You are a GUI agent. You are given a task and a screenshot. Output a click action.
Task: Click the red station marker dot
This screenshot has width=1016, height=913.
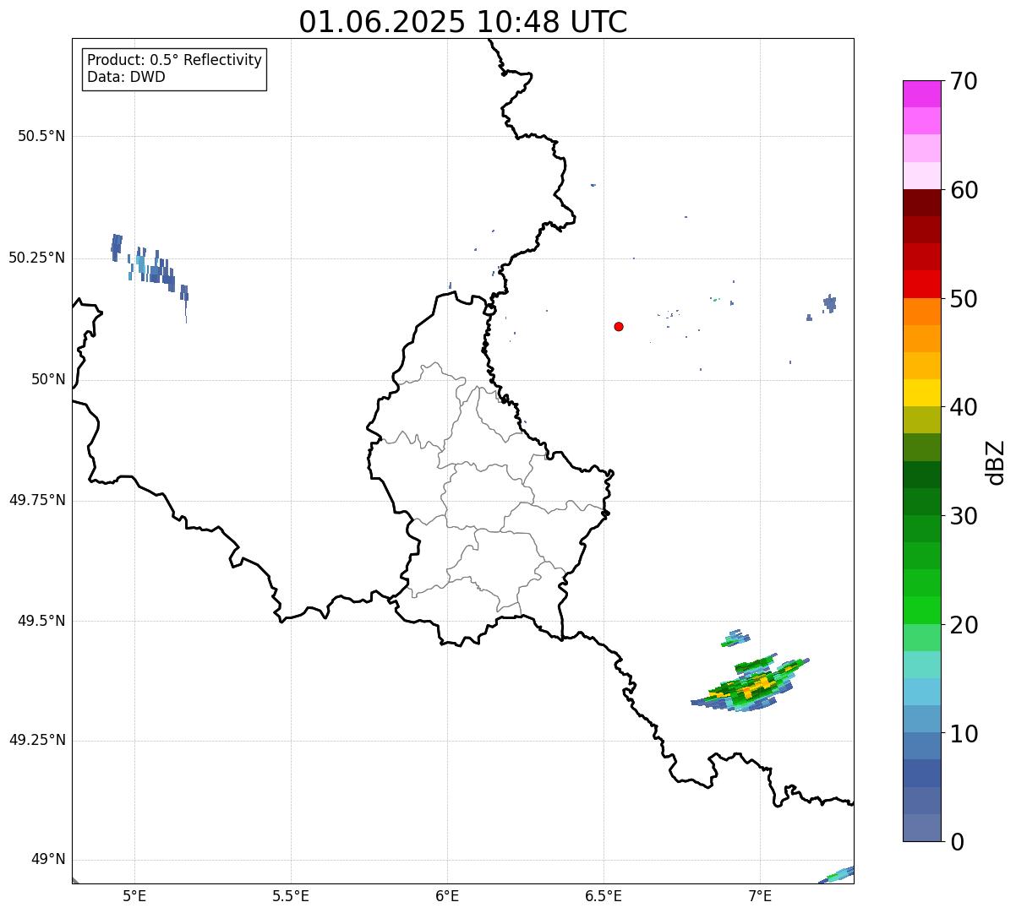pos(619,326)
